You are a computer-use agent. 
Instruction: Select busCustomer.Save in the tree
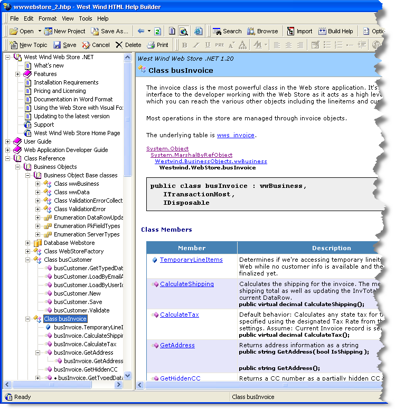point(78,302)
